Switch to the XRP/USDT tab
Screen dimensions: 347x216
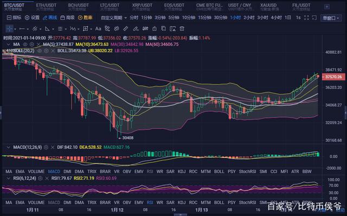142,7
